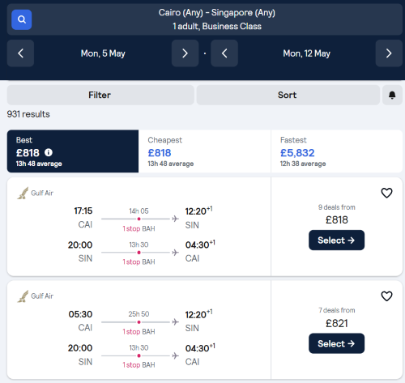Advance departure date after Mon, 5 May
Image resolution: width=405 pixels, height=383 pixels.
coord(185,53)
